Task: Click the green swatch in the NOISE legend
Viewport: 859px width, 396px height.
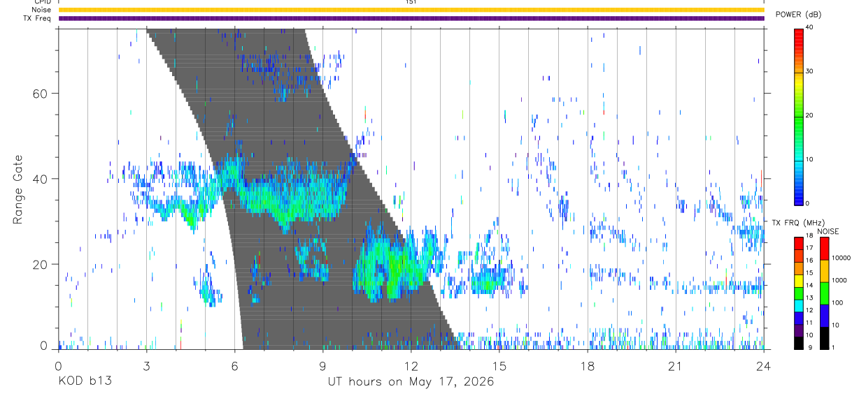Action: [x=823, y=293]
